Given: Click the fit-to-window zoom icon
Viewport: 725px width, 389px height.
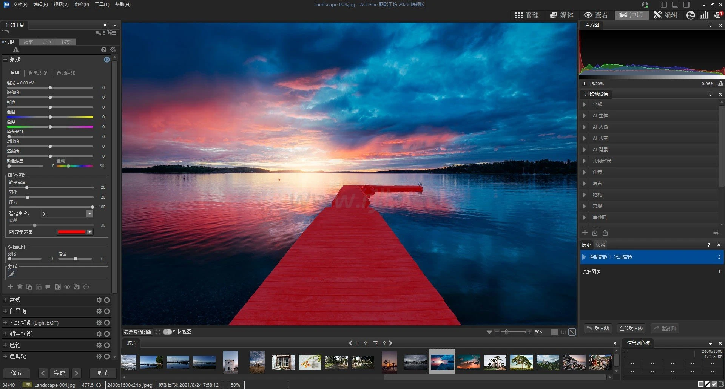Looking at the screenshot, I should [572, 332].
